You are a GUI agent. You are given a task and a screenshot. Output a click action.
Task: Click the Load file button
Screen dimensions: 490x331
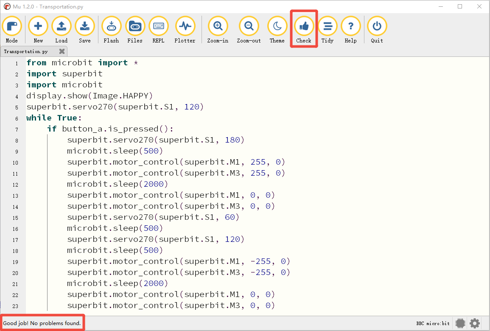click(x=61, y=30)
